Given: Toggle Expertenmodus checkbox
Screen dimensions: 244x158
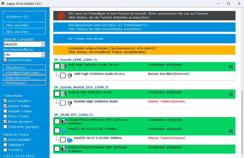Looking at the screenshot, I should coord(5,60).
